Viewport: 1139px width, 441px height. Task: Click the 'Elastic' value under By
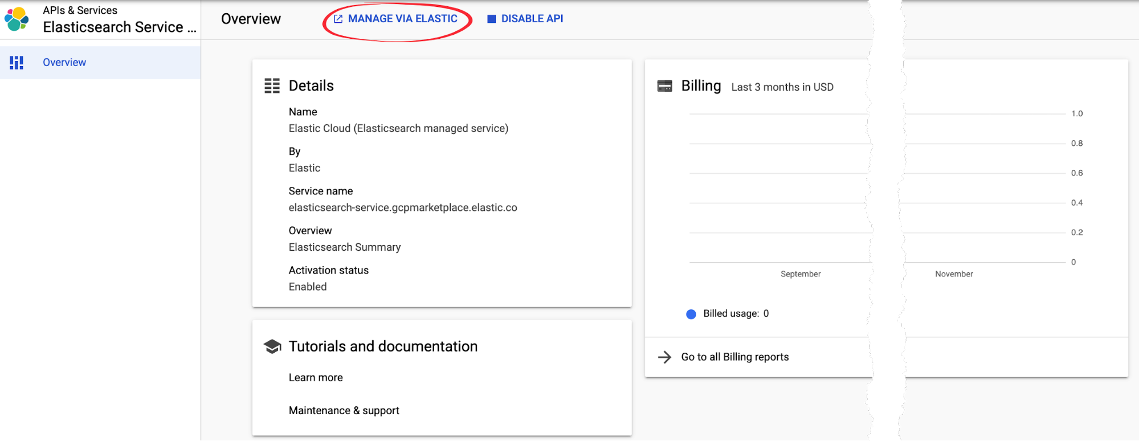pyautogui.click(x=304, y=168)
